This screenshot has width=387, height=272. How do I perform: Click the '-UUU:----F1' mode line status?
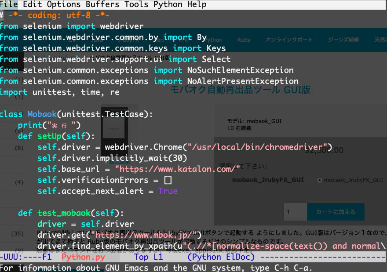[26, 257]
